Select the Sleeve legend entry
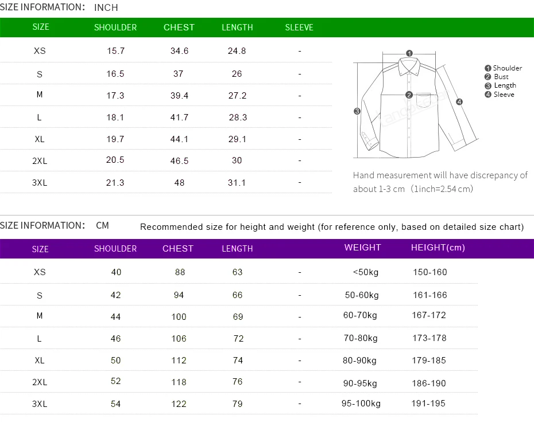This screenshot has width=534, height=423. (x=500, y=95)
